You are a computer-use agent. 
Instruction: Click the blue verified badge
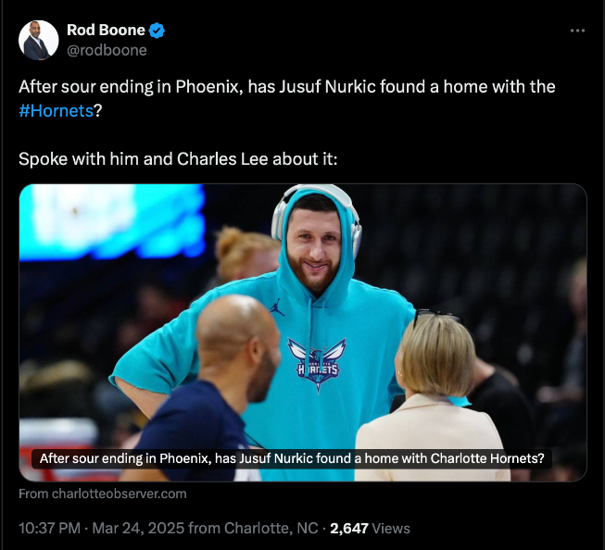click(x=157, y=31)
